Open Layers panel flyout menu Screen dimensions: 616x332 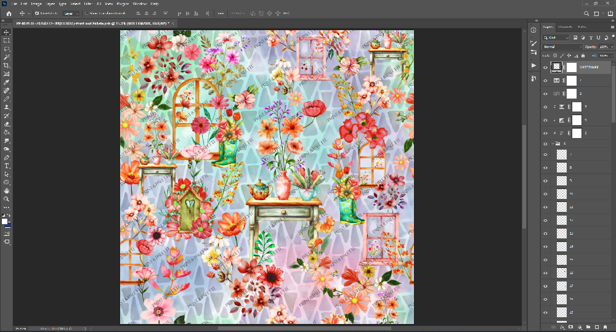coord(613,26)
